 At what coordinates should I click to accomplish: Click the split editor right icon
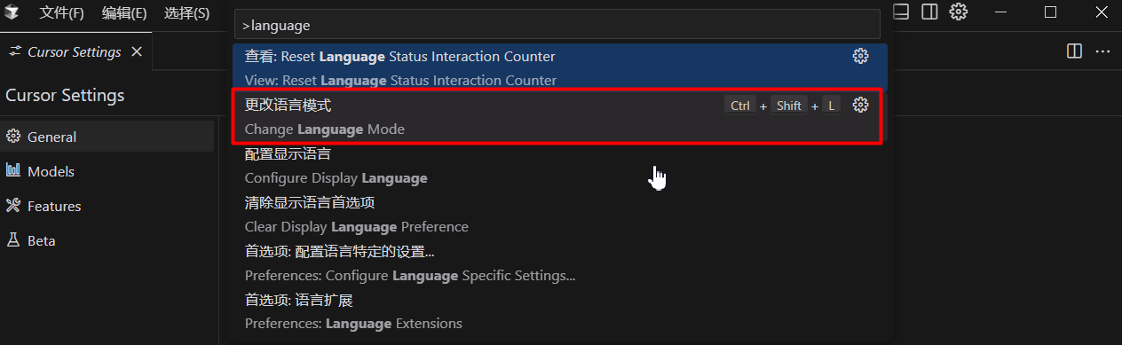click(1074, 51)
